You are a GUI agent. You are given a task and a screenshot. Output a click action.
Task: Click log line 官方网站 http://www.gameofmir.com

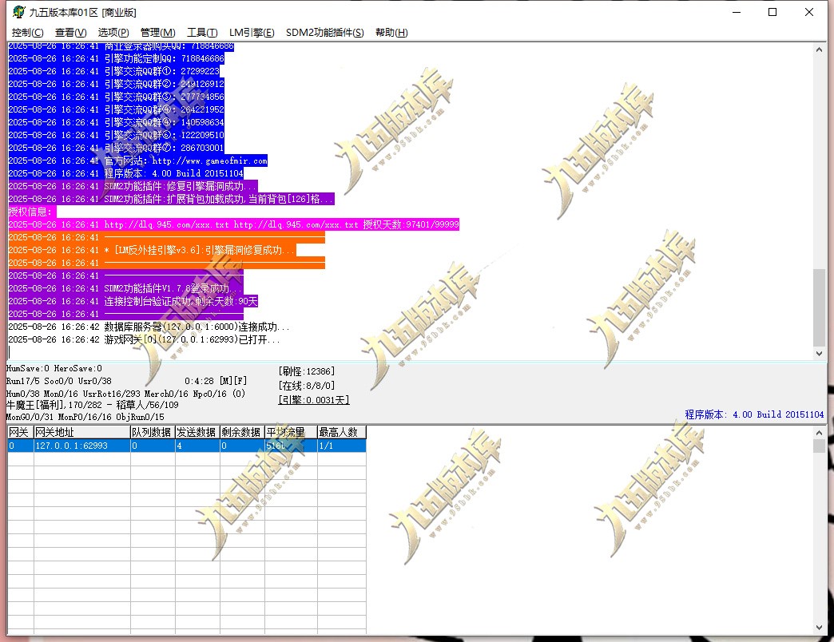[x=137, y=160]
